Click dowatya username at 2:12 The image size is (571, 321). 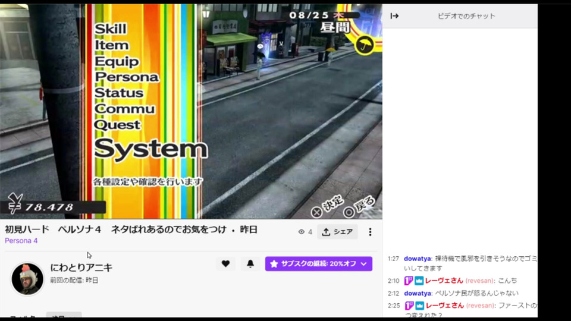tap(418, 293)
